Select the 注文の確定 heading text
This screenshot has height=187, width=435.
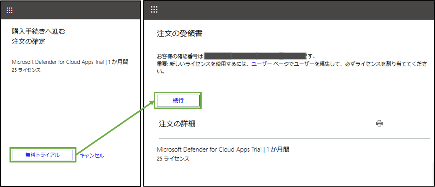point(28,42)
